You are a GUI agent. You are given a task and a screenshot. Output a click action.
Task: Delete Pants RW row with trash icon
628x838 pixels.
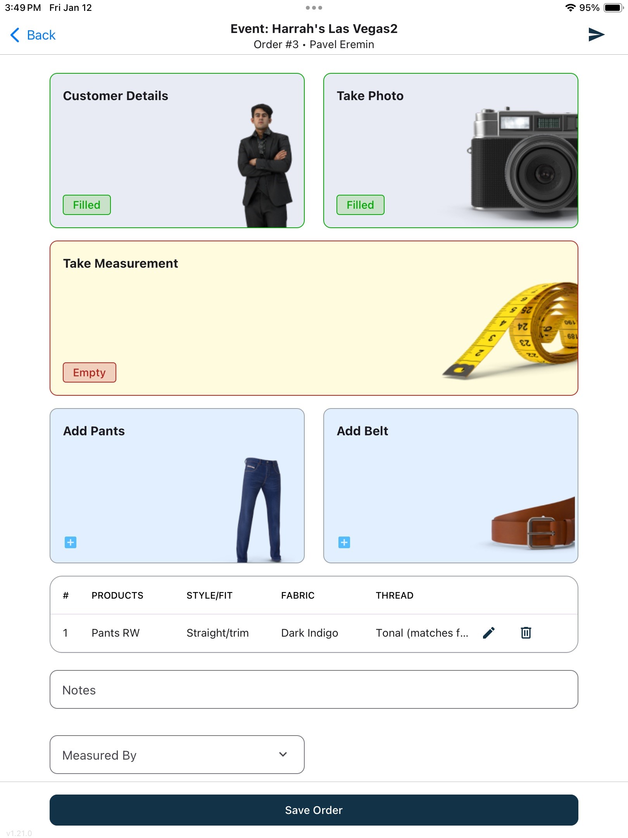pos(526,633)
